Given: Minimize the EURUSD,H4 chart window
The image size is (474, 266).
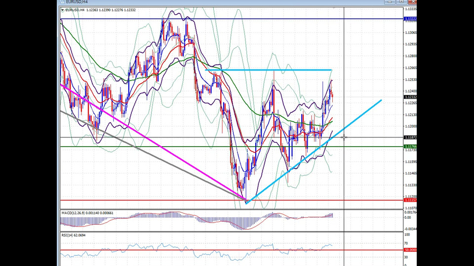Looking at the screenshot, I should click(390, 2).
